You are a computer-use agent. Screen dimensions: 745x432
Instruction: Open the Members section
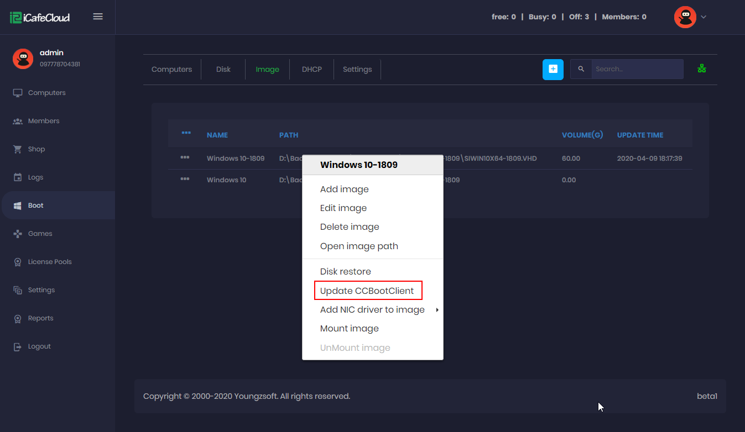(x=44, y=120)
